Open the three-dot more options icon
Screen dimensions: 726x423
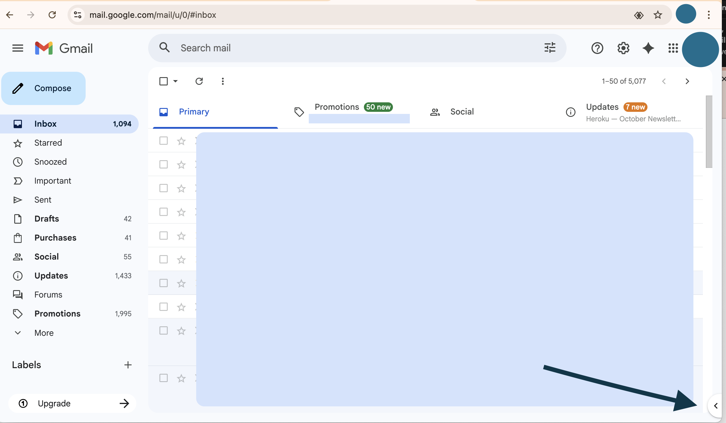click(223, 81)
